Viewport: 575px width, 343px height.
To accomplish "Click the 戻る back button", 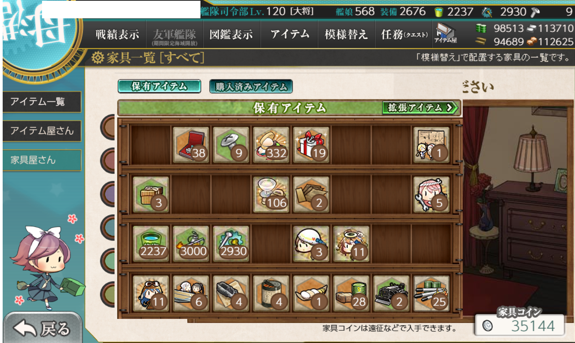I will click(x=42, y=328).
